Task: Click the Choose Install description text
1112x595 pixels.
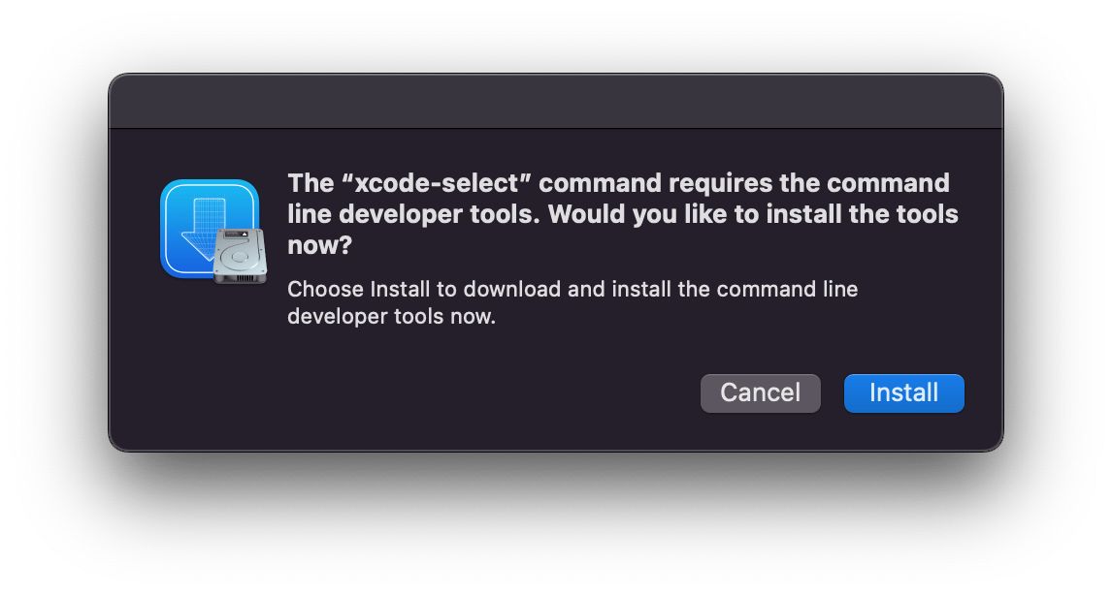Action: (x=572, y=300)
